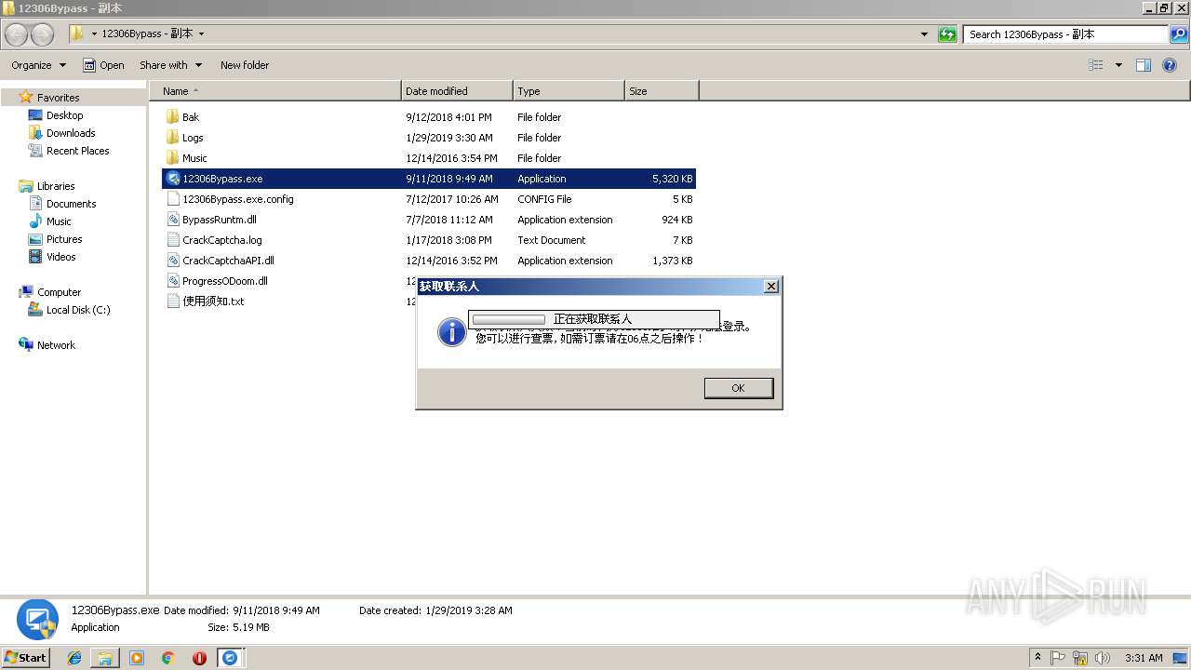The height and width of the screenshot is (670, 1191).
Task: Select the ProgressODoom.dll file icon
Action: click(172, 281)
